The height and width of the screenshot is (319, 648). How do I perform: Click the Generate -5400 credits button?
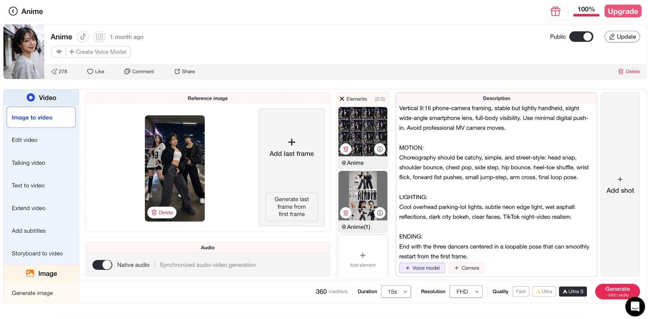(617, 291)
